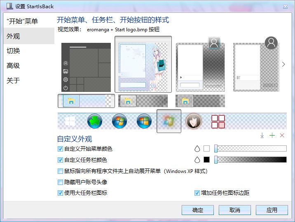Adjust the start menu opacity slider

(x=251, y=148)
